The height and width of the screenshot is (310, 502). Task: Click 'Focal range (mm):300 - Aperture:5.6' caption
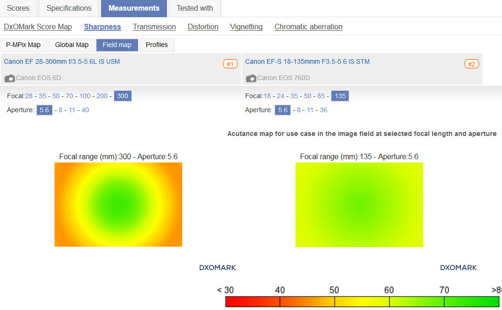click(118, 156)
